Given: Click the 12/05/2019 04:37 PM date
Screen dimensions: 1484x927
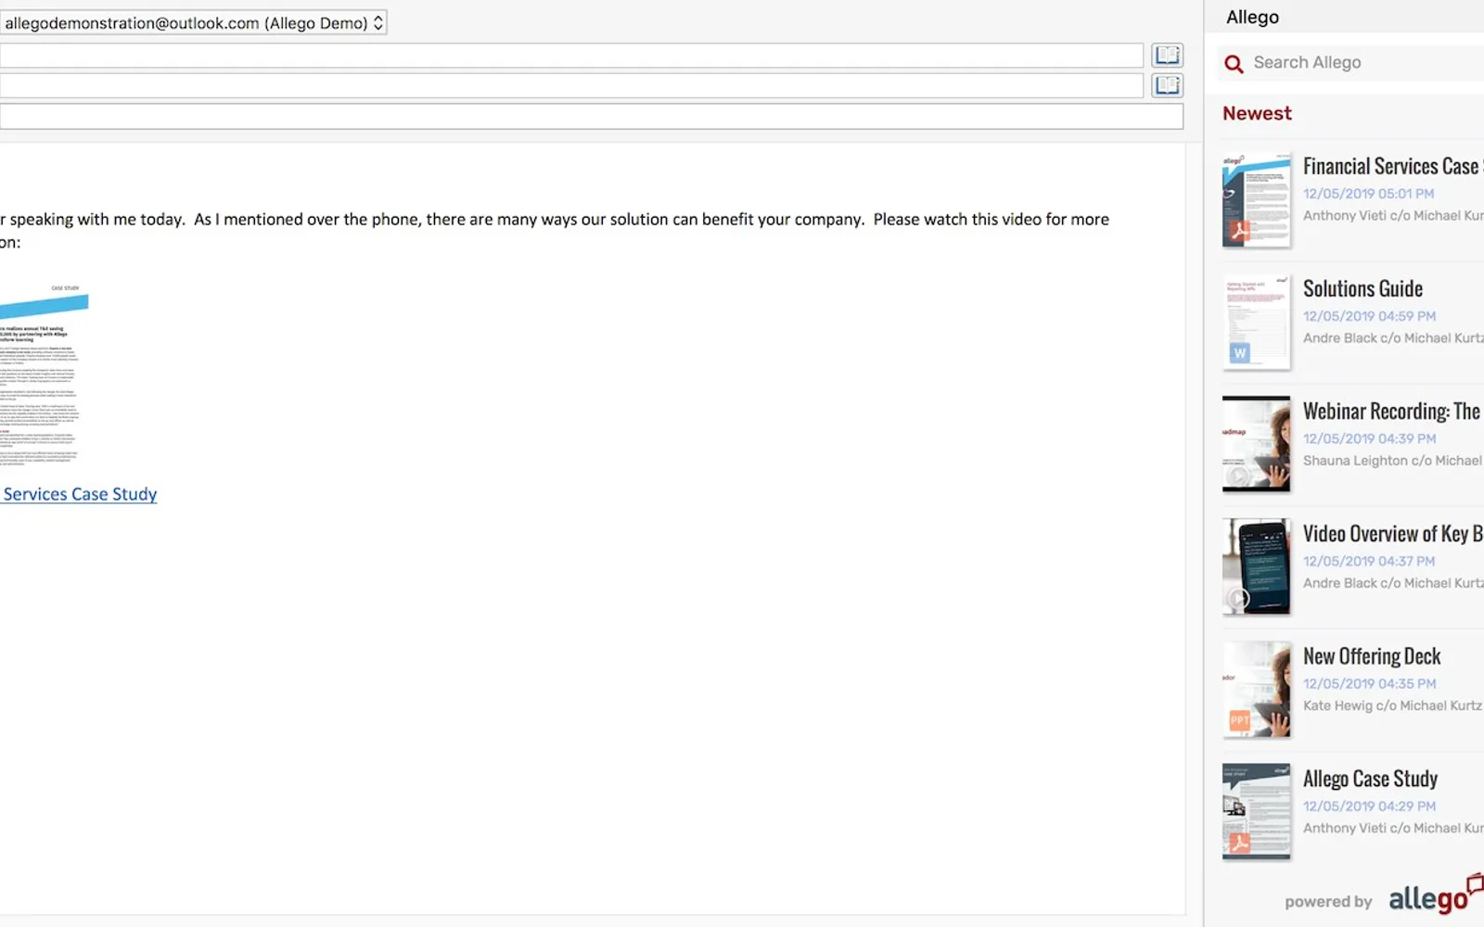Looking at the screenshot, I should click(1369, 561).
